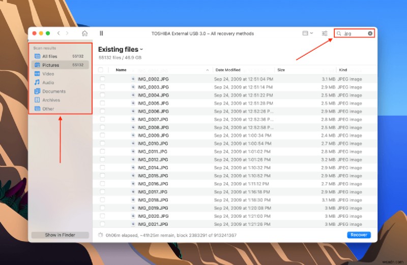
Task: Click the Recover button
Action: (359, 235)
